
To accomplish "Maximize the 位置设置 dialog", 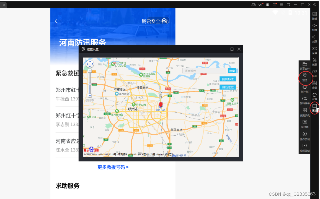I will [232, 49].
